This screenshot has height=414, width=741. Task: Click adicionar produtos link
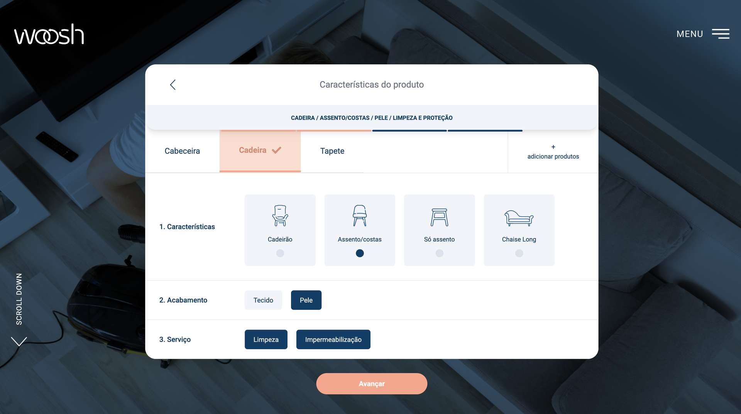tap(553, 156)
